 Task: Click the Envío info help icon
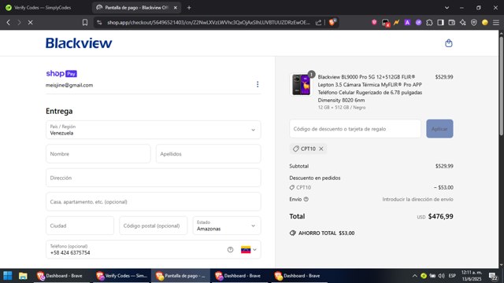tap(306, 199)
